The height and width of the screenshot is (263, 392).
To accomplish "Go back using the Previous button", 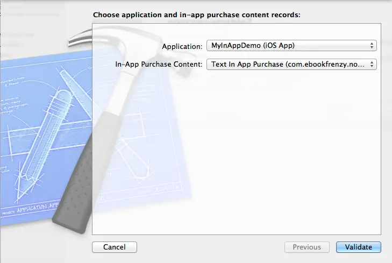I will click(307, 247).
